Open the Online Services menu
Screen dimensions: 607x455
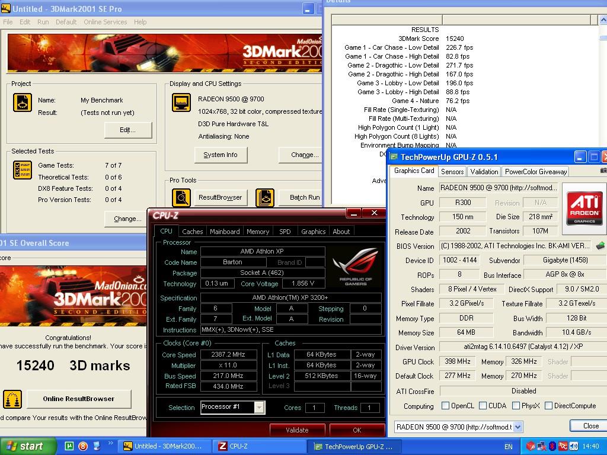coord(106,22)
